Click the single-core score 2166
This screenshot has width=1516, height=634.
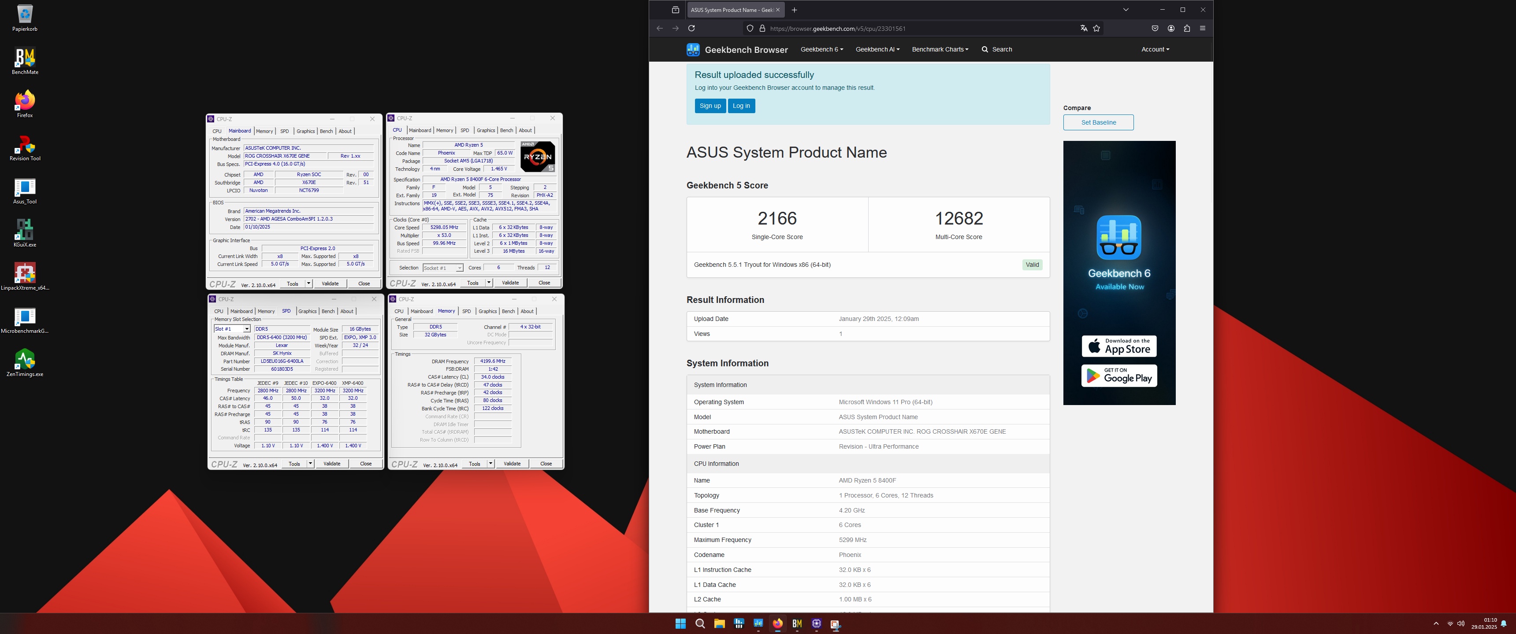[x=777, y=218]
